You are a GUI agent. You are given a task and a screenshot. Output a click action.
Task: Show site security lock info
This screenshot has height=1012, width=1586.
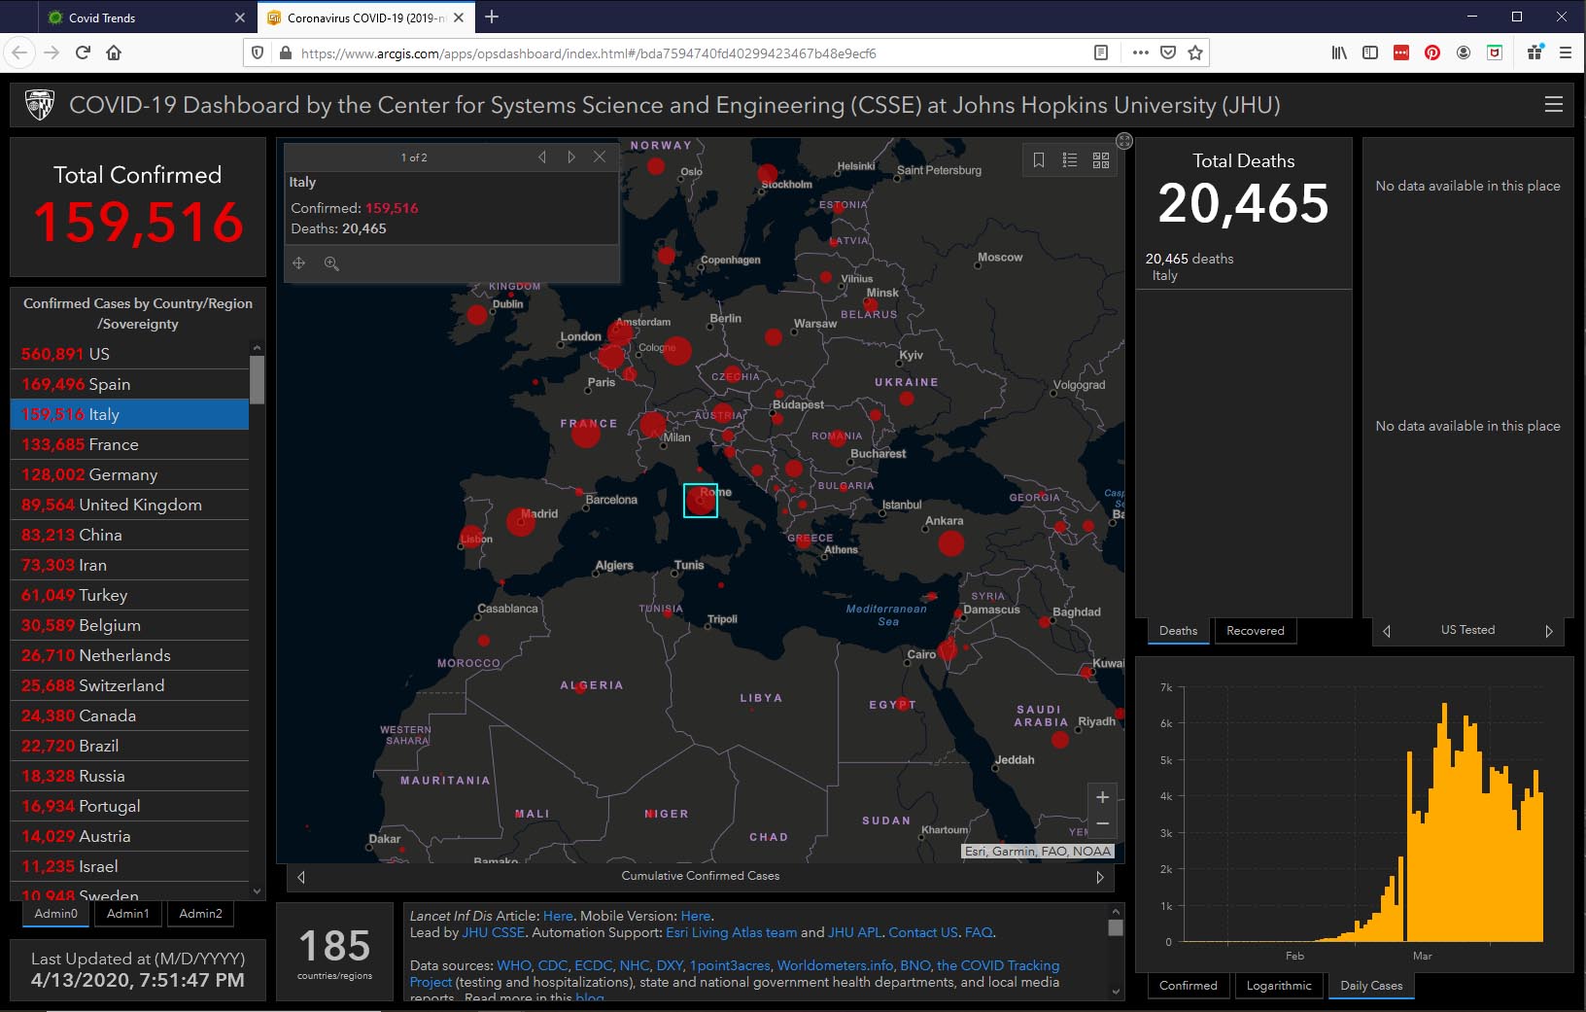pyautogui.click(x=285, y=52)
